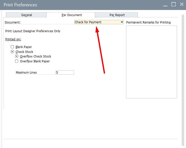
Task: Click the 'Print Preferences' title bar text
Action: pyautogui.click(x=20, y=5)
